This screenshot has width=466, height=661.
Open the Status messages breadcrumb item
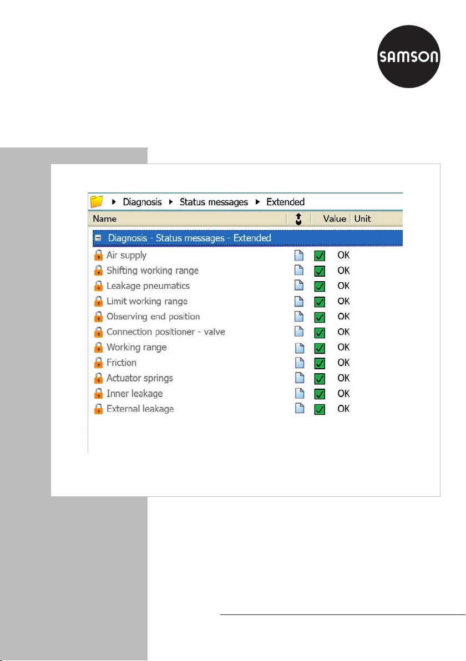(214, 202)
